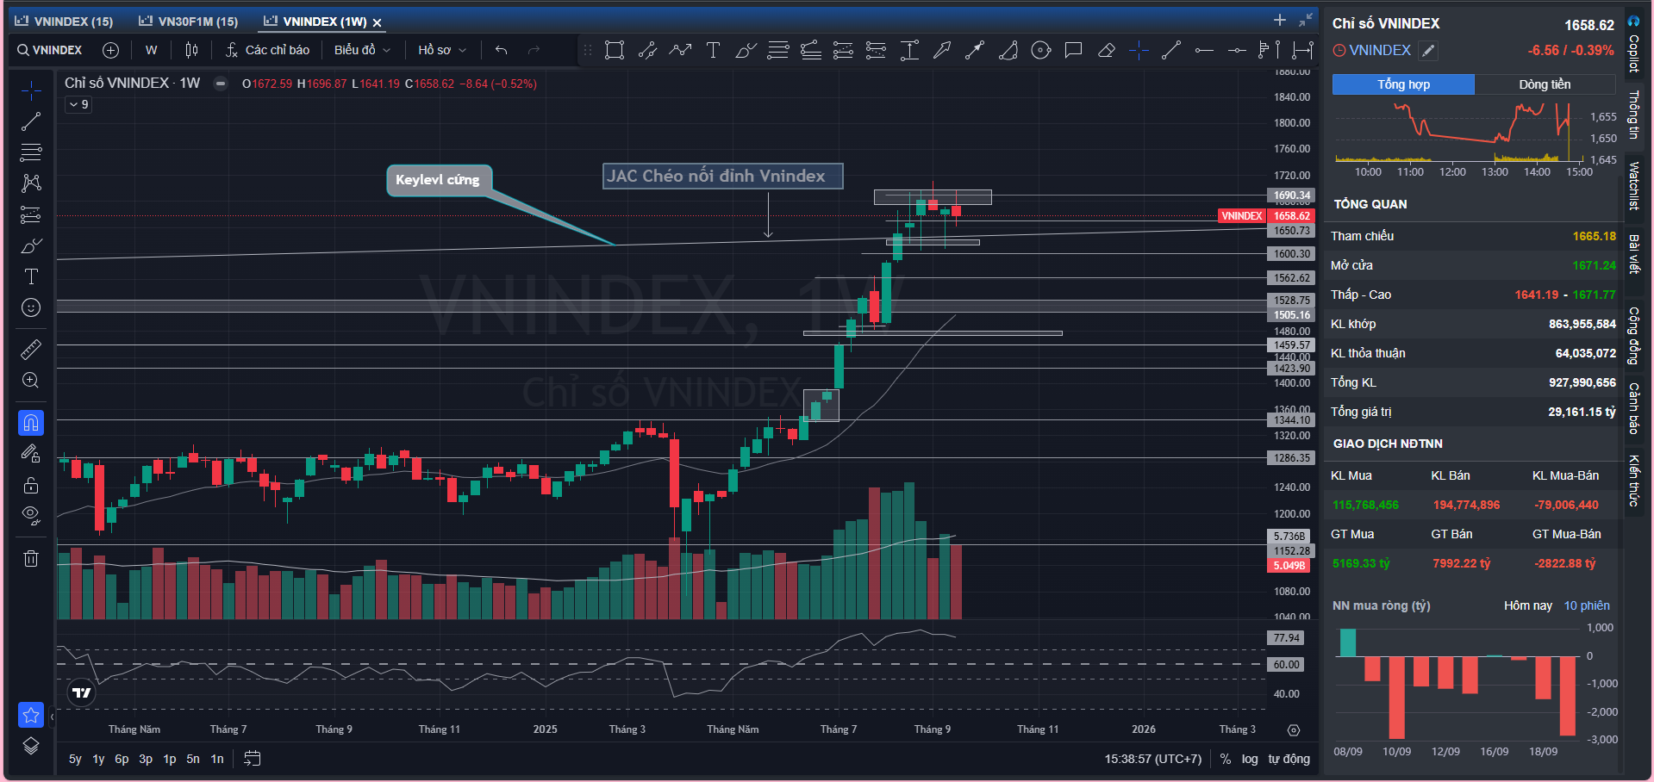Open the 15:38:57 (UTC+7) timezone menu

tap(1153, 759)
